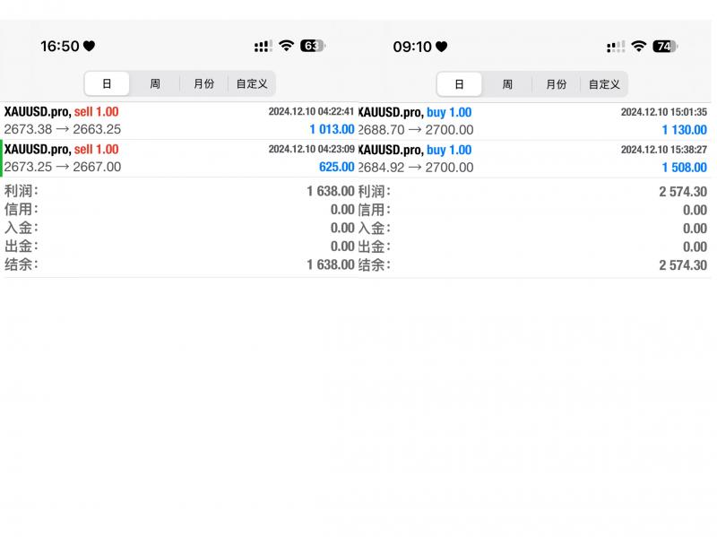Tap the profit value 1 130.00
Screen dimensions: 717x537
coord(685,130)
